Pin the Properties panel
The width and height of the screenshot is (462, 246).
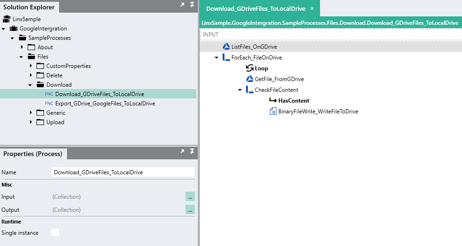(x=192, y=151)
